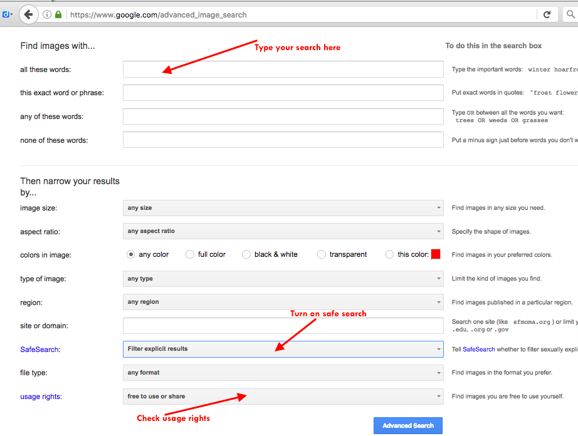Click the site information icon
578x436 pixels.
[x=47, y=15]
